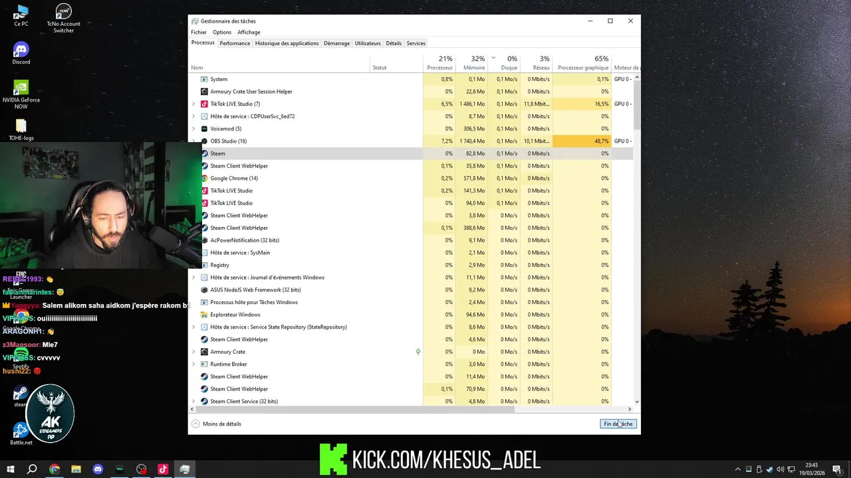Open TikTok LIVE Studio from the taskbar
The image size is (851, 478).
pos(163,469)
